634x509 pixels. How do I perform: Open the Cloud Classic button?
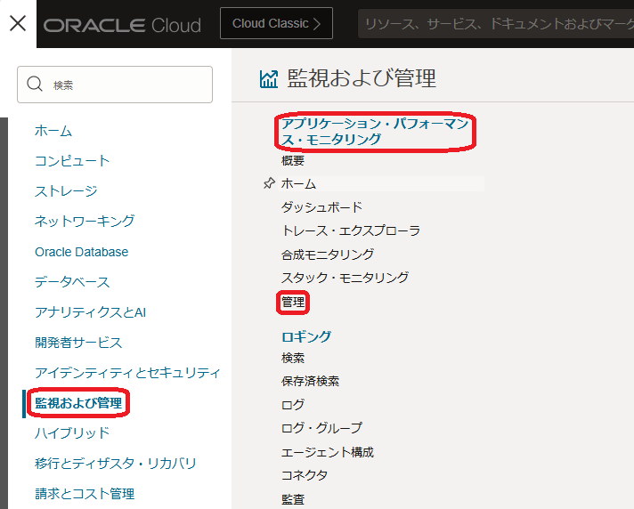coord(276,23)
